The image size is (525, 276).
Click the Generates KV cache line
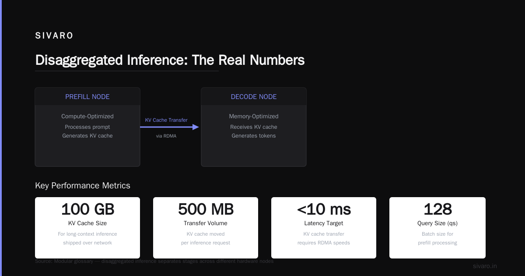[87, 136]
